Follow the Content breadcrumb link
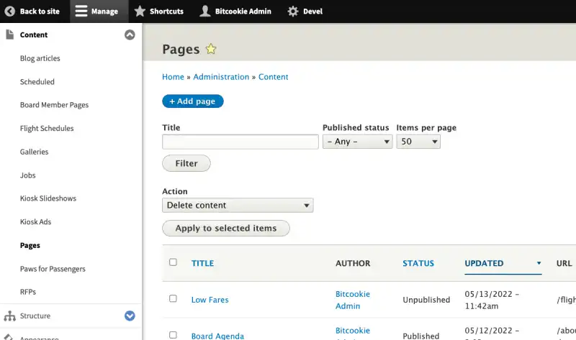576x340 pixels. (274, 77)
